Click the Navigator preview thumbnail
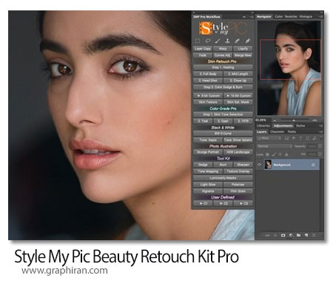The image size is (333, 281). (289, 68)
